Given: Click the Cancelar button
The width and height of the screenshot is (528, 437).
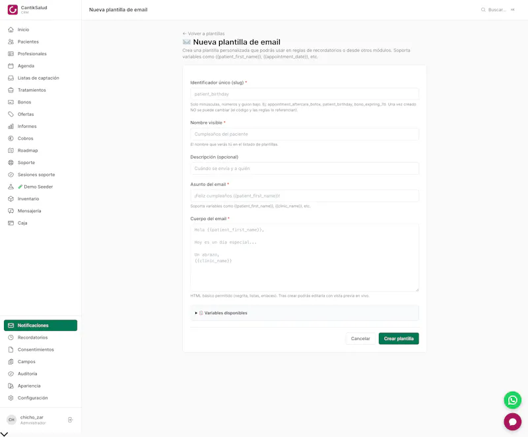Looking at the screenshot, I should coord(360,339).
